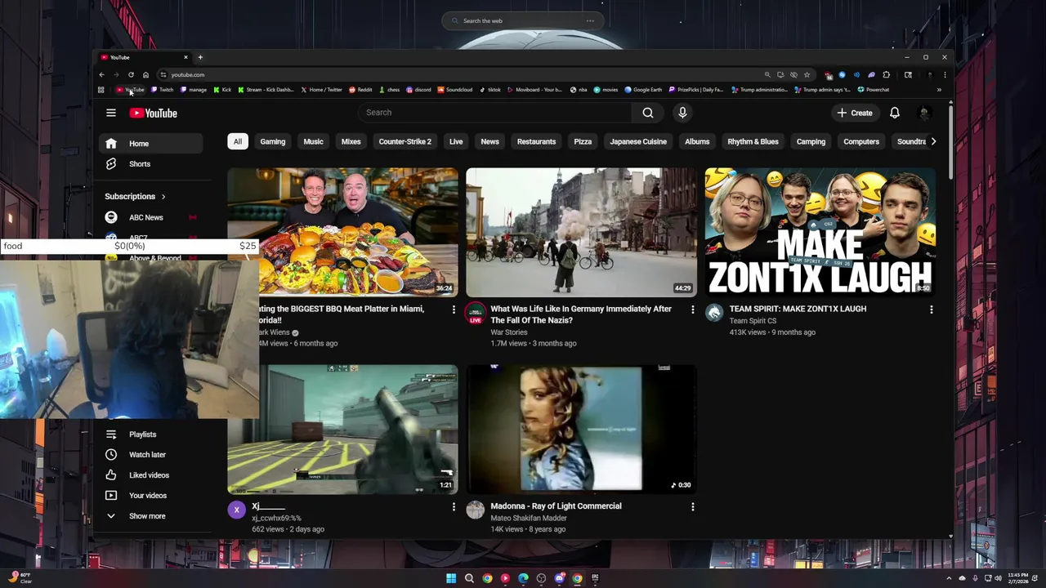
Task: Select the Gaming chip
Action: pos(273,141)
